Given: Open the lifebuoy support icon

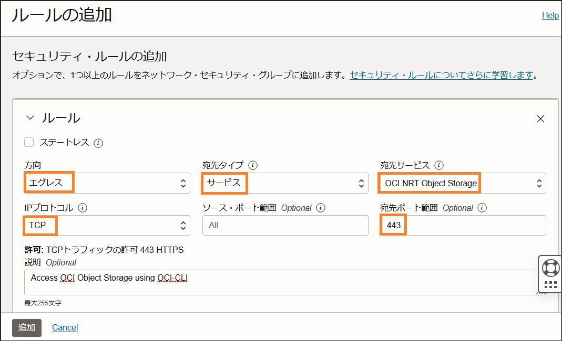Looking at the screenshot, I should (550, 268).
